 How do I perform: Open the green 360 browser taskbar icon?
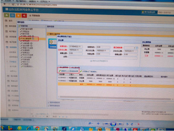point(19,128)
